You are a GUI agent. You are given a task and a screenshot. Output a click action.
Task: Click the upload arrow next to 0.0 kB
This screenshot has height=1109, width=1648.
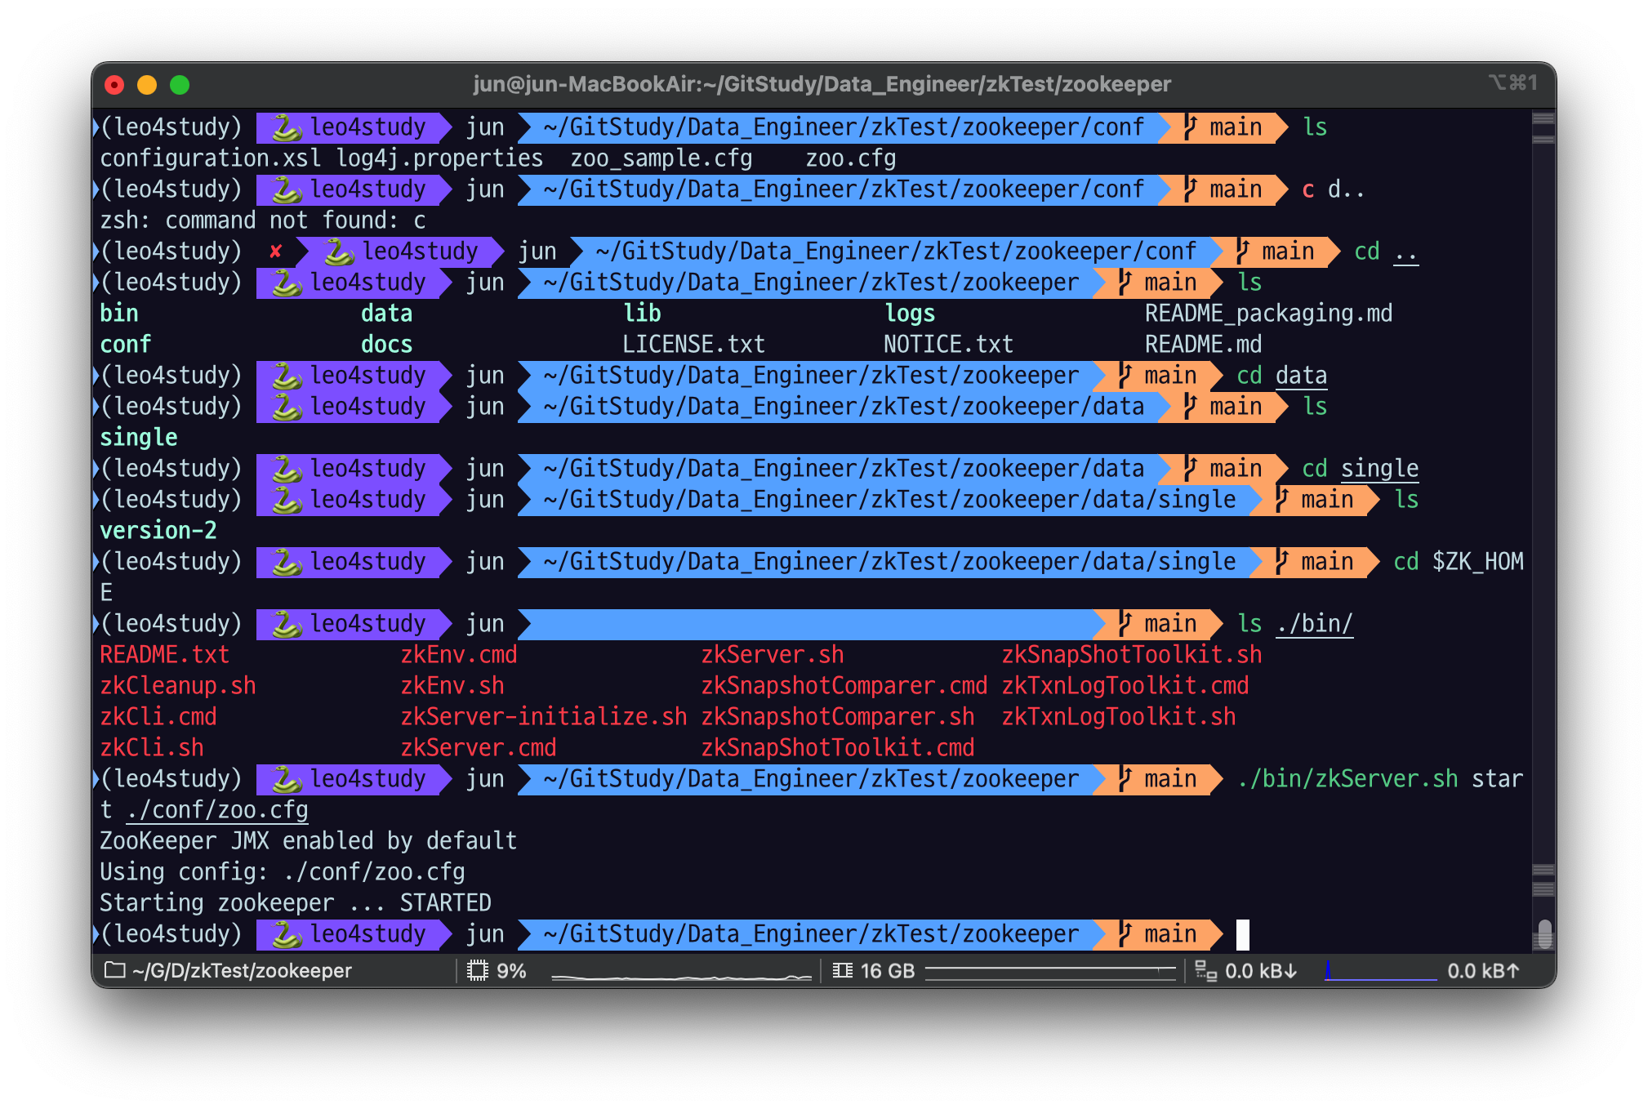pyautogui.click(x=1512, y=971)
